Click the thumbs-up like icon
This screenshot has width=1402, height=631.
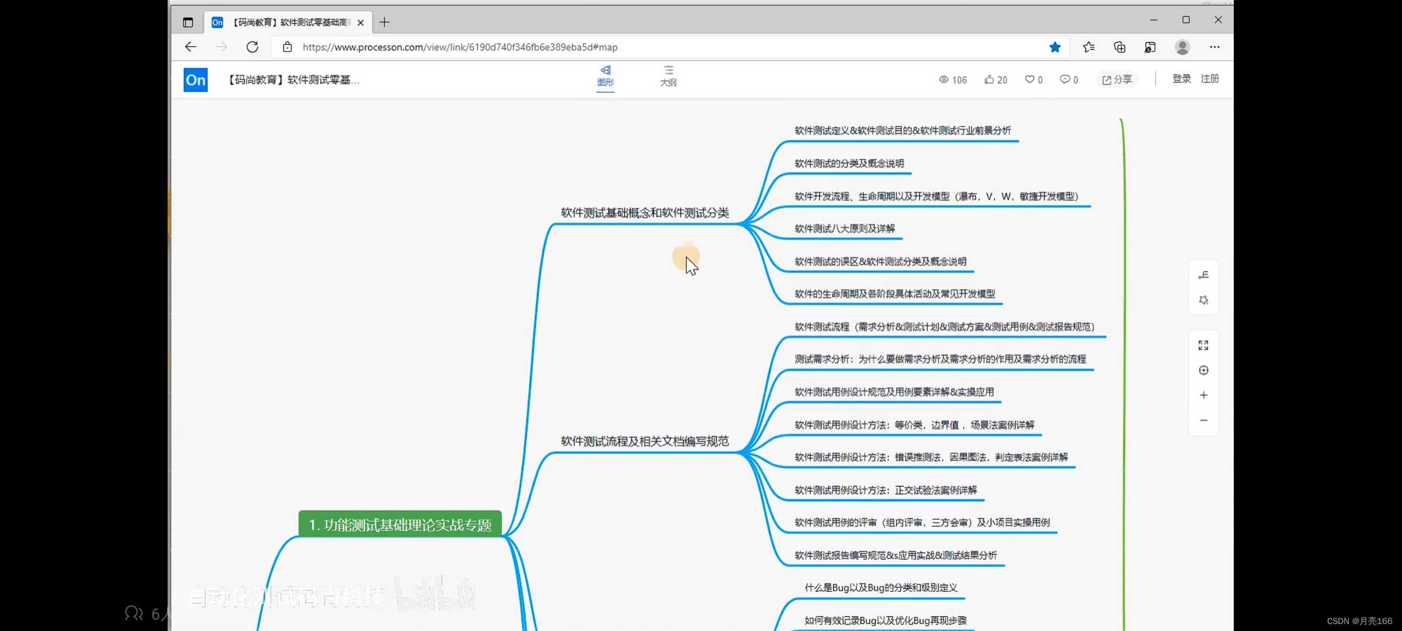point(989,79)
